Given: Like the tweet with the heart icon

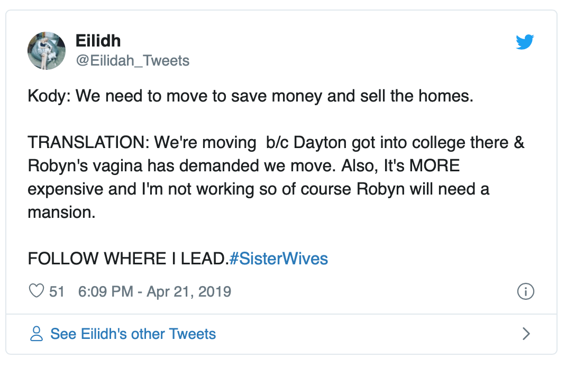Looking at the screenshot, I should [x=36, y=291].
